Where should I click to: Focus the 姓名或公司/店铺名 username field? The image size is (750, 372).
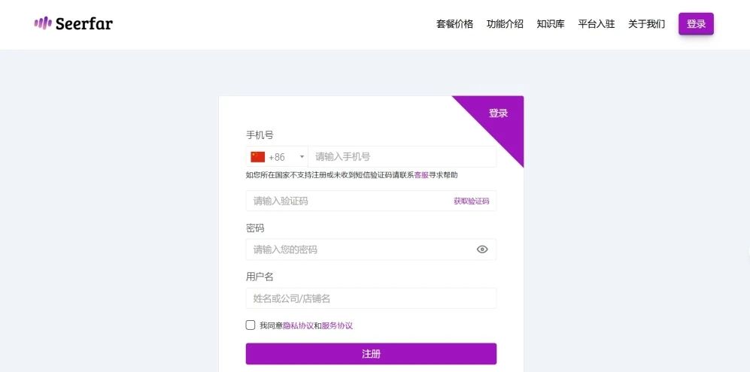(x=371, y=298)
